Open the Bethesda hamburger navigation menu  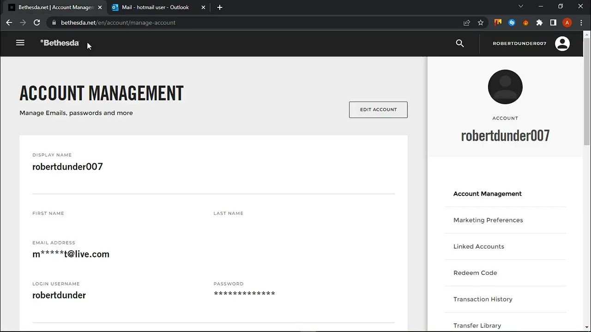pyautogui.click(x=20, y=43)
